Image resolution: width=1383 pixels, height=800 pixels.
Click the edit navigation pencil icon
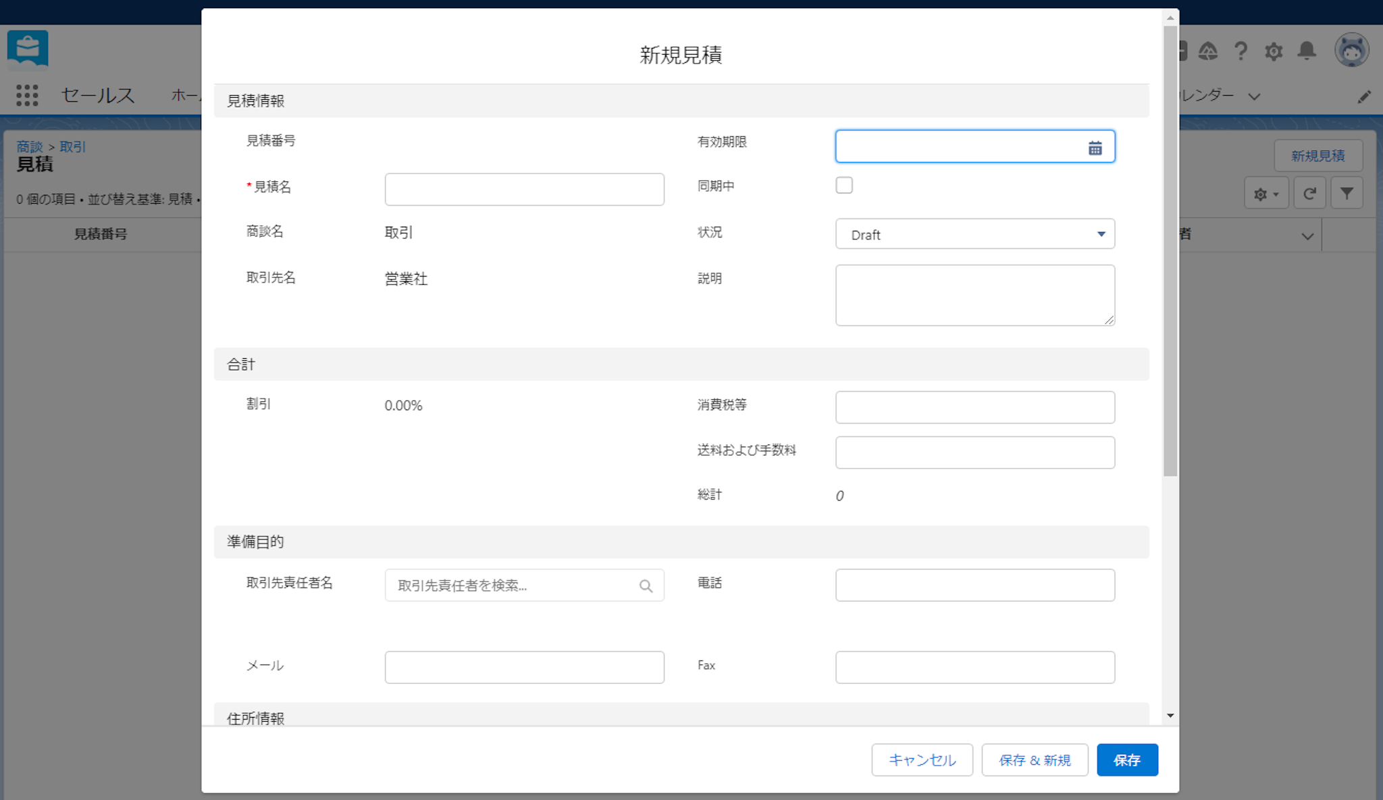tap(1364, 96)
